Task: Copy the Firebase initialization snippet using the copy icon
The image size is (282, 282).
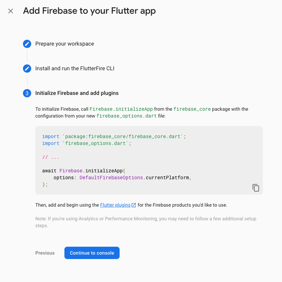Action: [256, 187]
